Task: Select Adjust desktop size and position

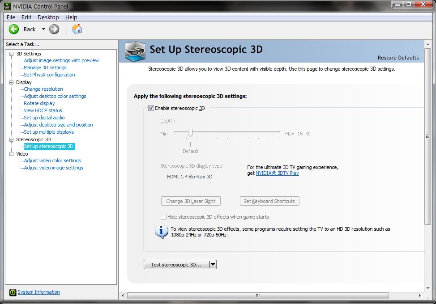Action: [x=58, y=125]
